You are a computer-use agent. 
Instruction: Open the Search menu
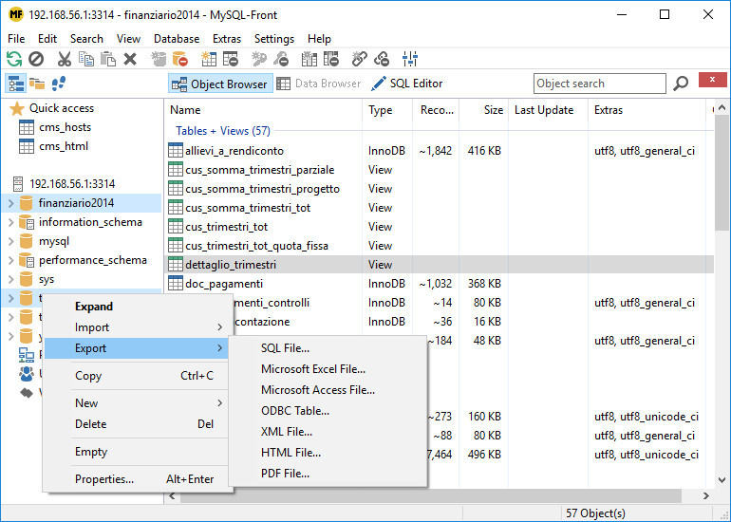(x=86, y=39)
